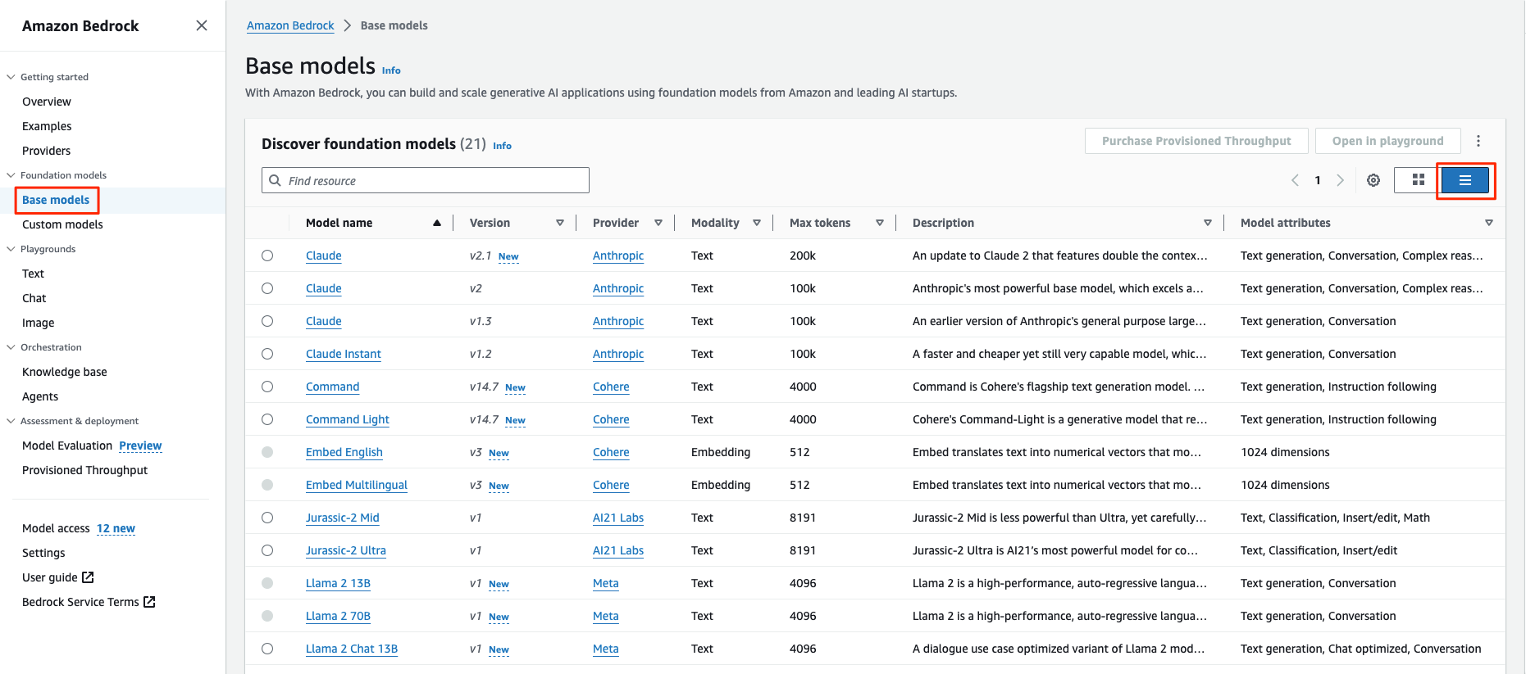Sort the Max tokens column

pyautogui.click(x=880, y=223)
